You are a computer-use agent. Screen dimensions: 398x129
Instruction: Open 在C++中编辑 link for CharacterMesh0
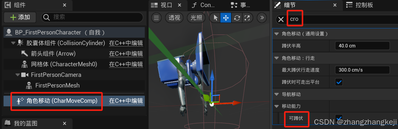[x=126, y=64]
